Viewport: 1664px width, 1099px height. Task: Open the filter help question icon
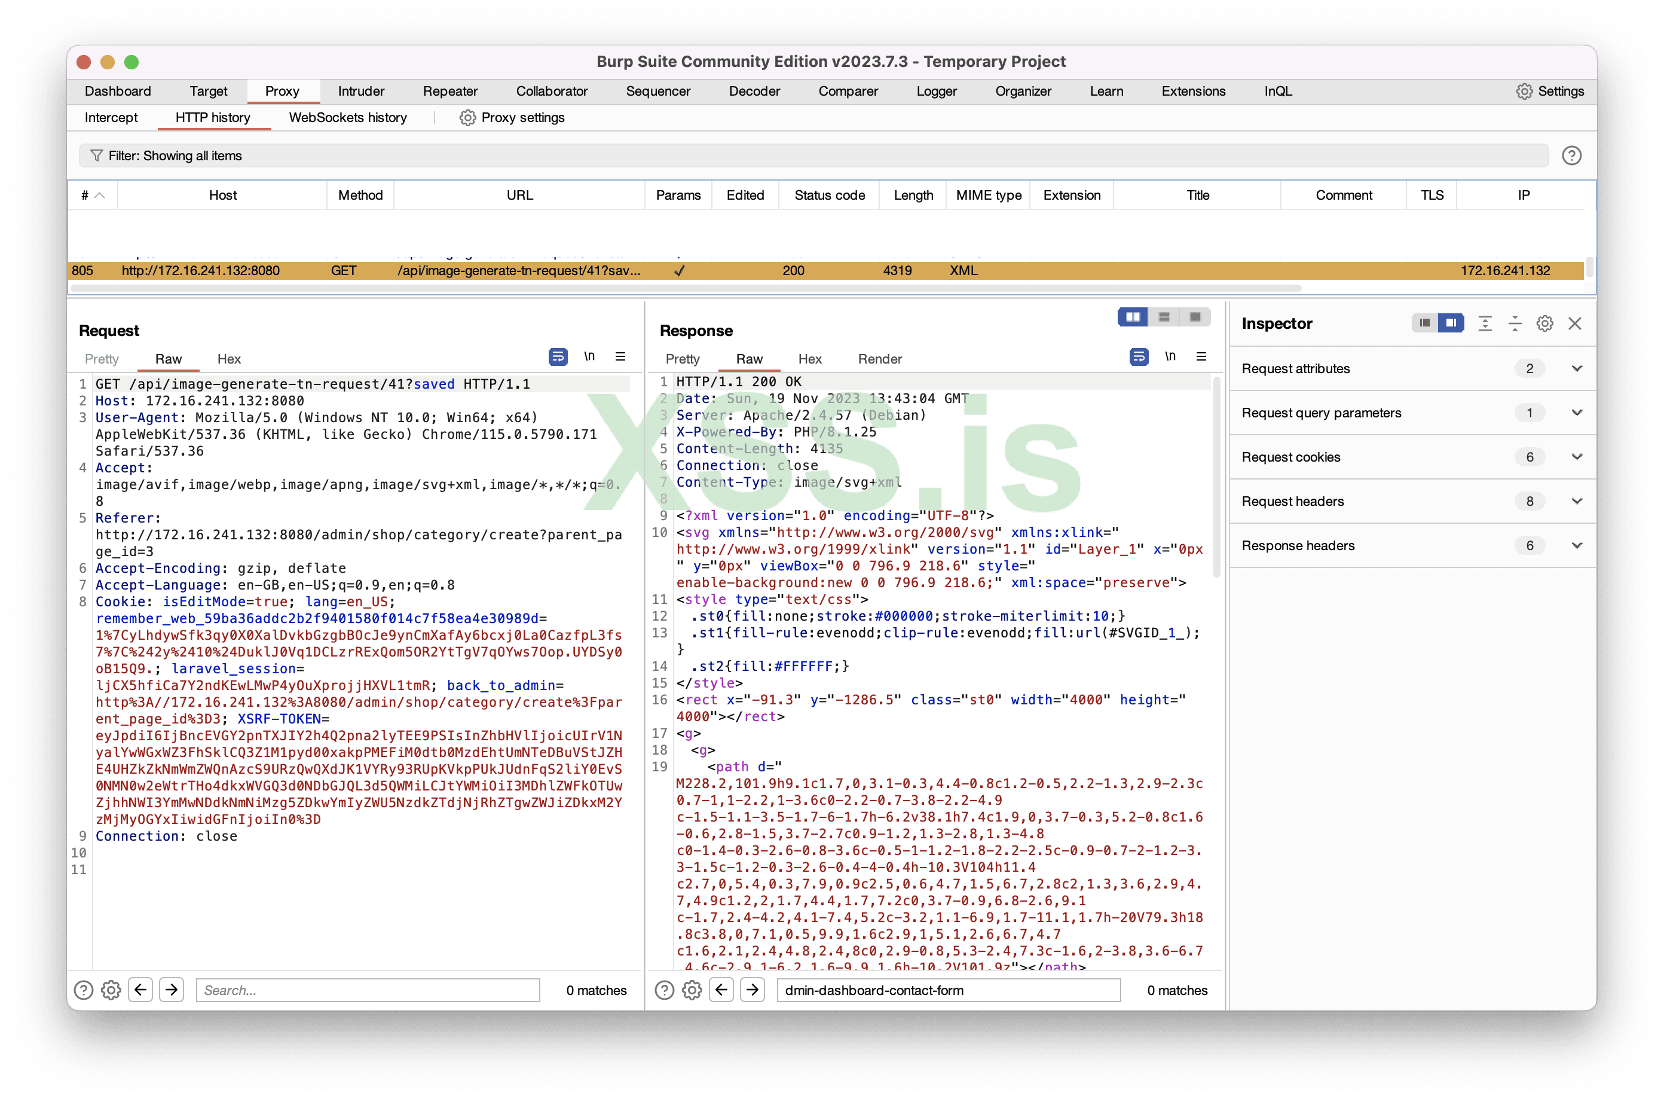(1571, 155)
